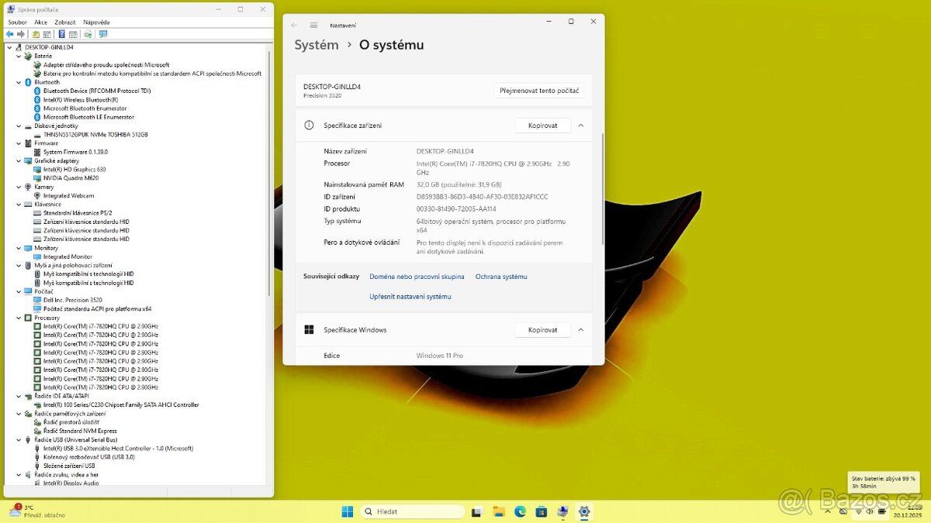Click the back navigation arrow in Device Manager toolbar
The height and width of the screenshot is (523, 931).
pos(10,34)
